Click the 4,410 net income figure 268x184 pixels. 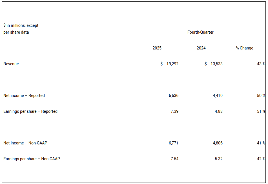pyautogui.click(x=218, y=96)
